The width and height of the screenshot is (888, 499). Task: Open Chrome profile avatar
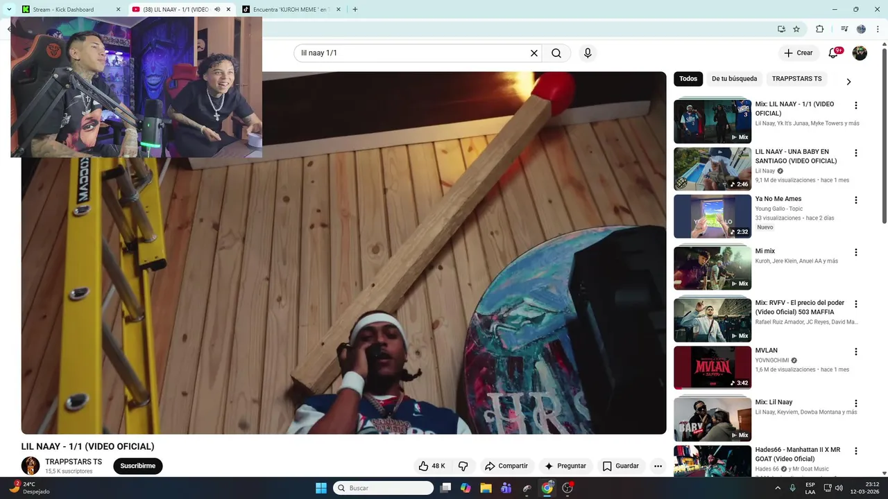tap(861, 29)
